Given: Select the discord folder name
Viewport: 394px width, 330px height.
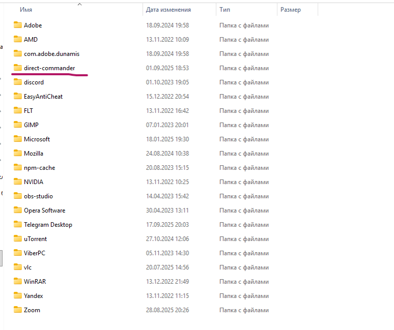Looking at the screenshot, I should 34,82.
